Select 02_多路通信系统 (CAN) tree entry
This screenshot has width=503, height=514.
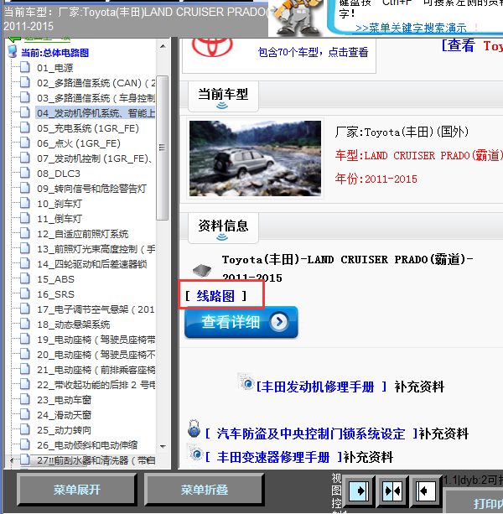96,83
